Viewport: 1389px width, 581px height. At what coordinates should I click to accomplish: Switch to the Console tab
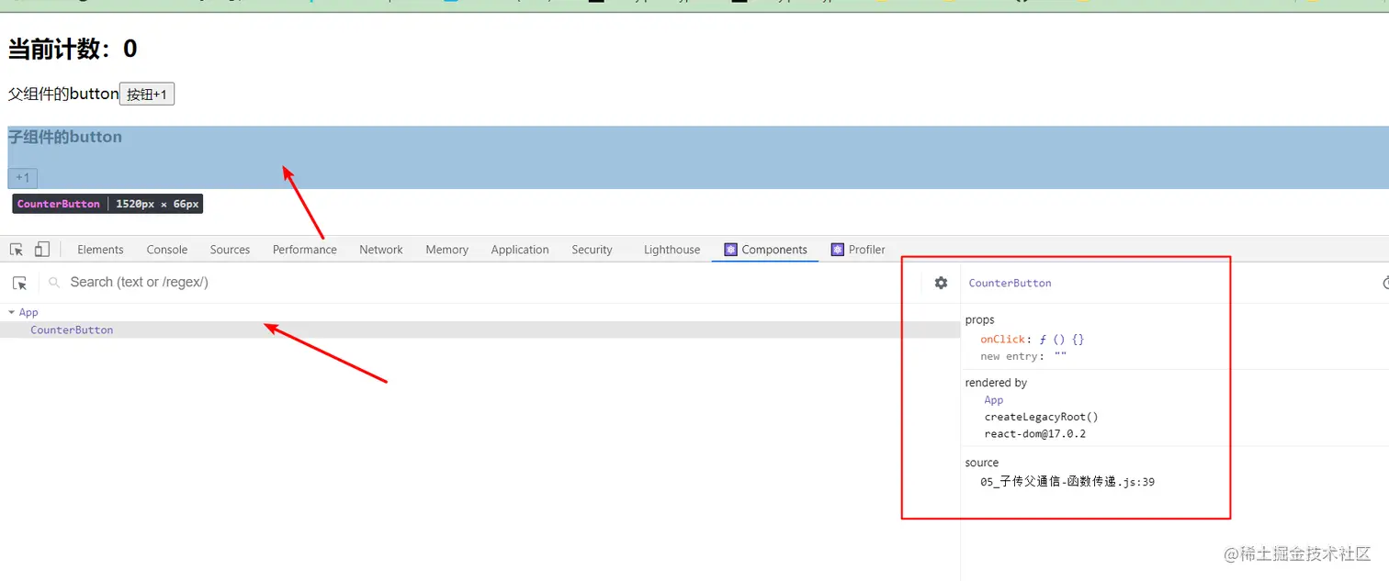coord(167,250)
